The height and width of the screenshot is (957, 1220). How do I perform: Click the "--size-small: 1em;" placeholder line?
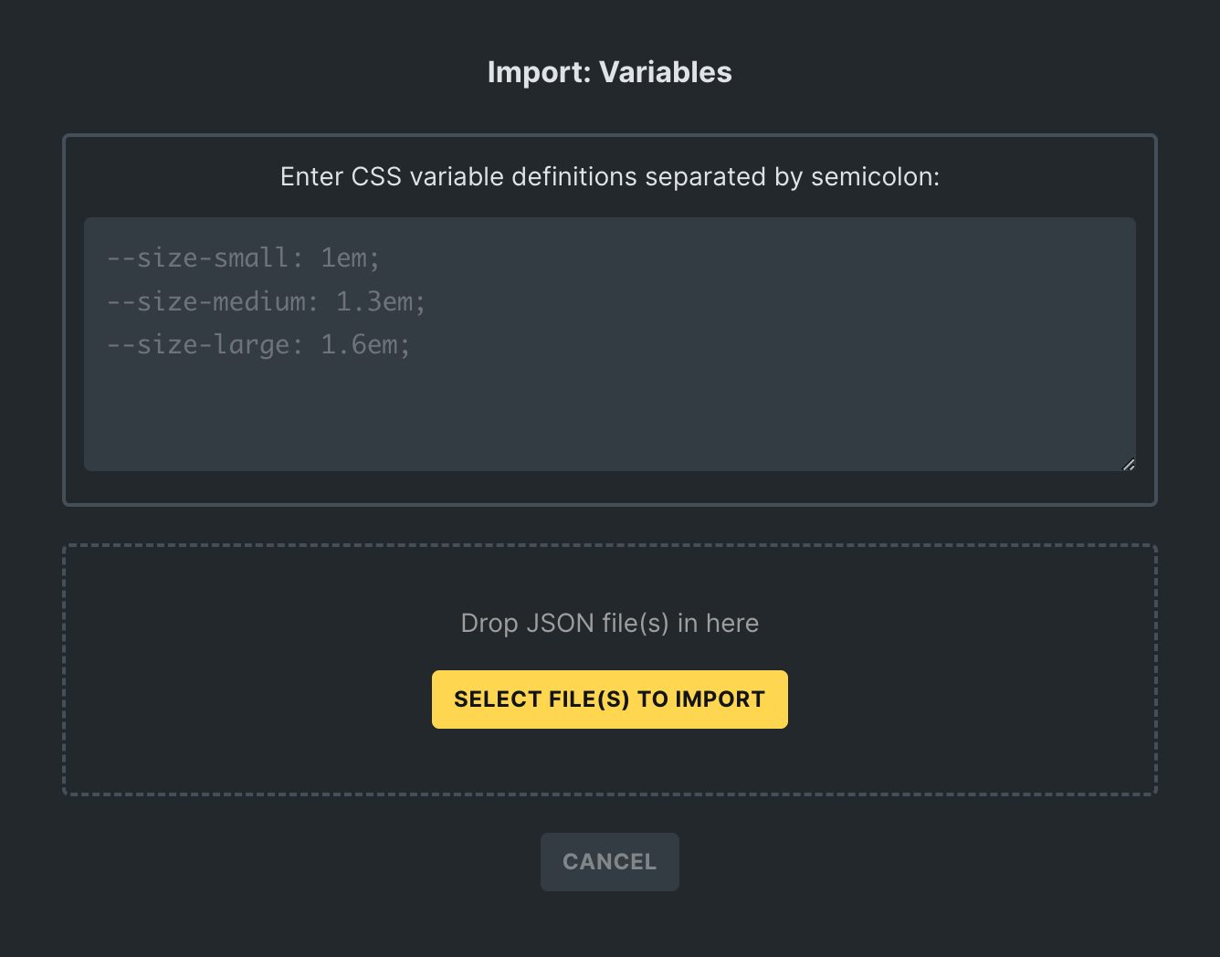pyautogui.click(x=243, y=258)
